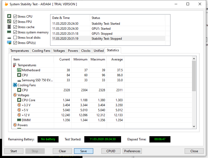This screenshot has width=208, height=158.
Task: Click the RAM module icon beside Stress system memory
Action: [9, 32]
